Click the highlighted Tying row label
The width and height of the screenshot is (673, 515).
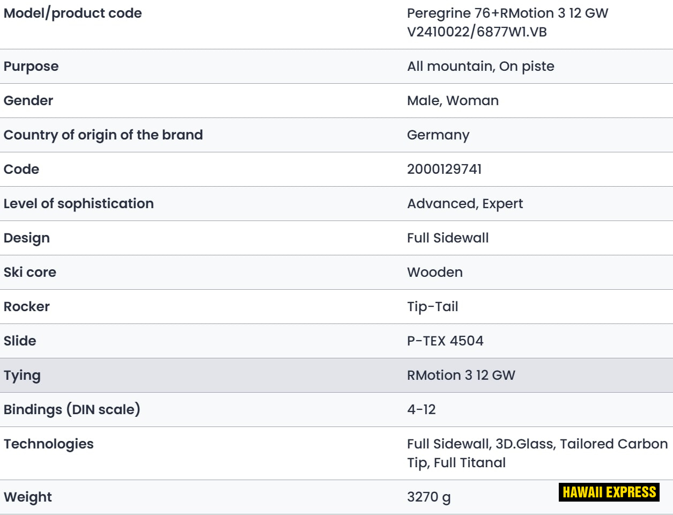22,376
